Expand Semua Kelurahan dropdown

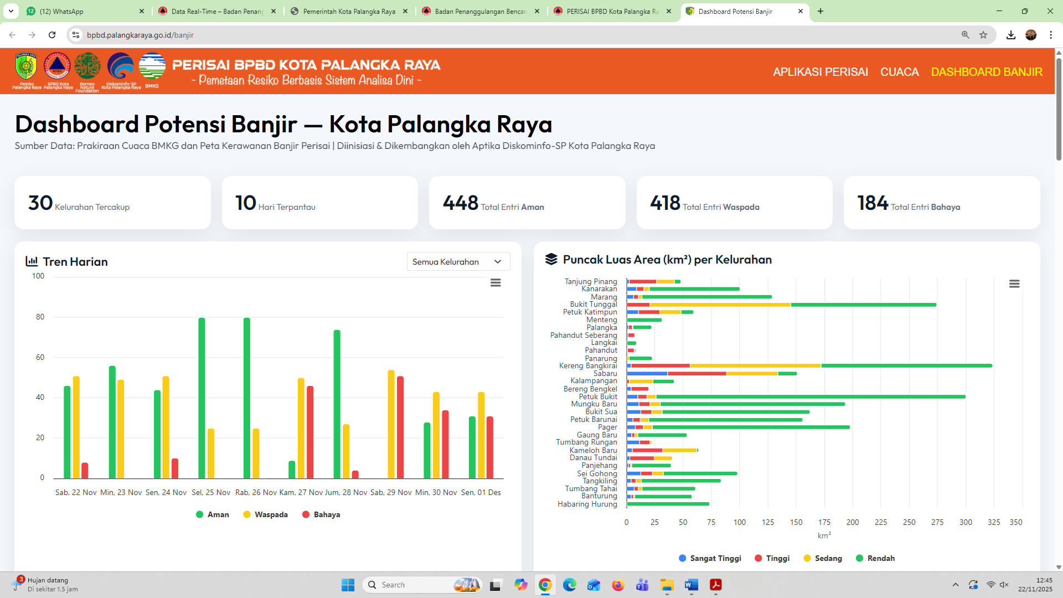tap(458, 262)
